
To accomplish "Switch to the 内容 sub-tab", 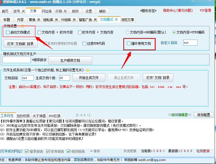I will (x=21, y=20).
